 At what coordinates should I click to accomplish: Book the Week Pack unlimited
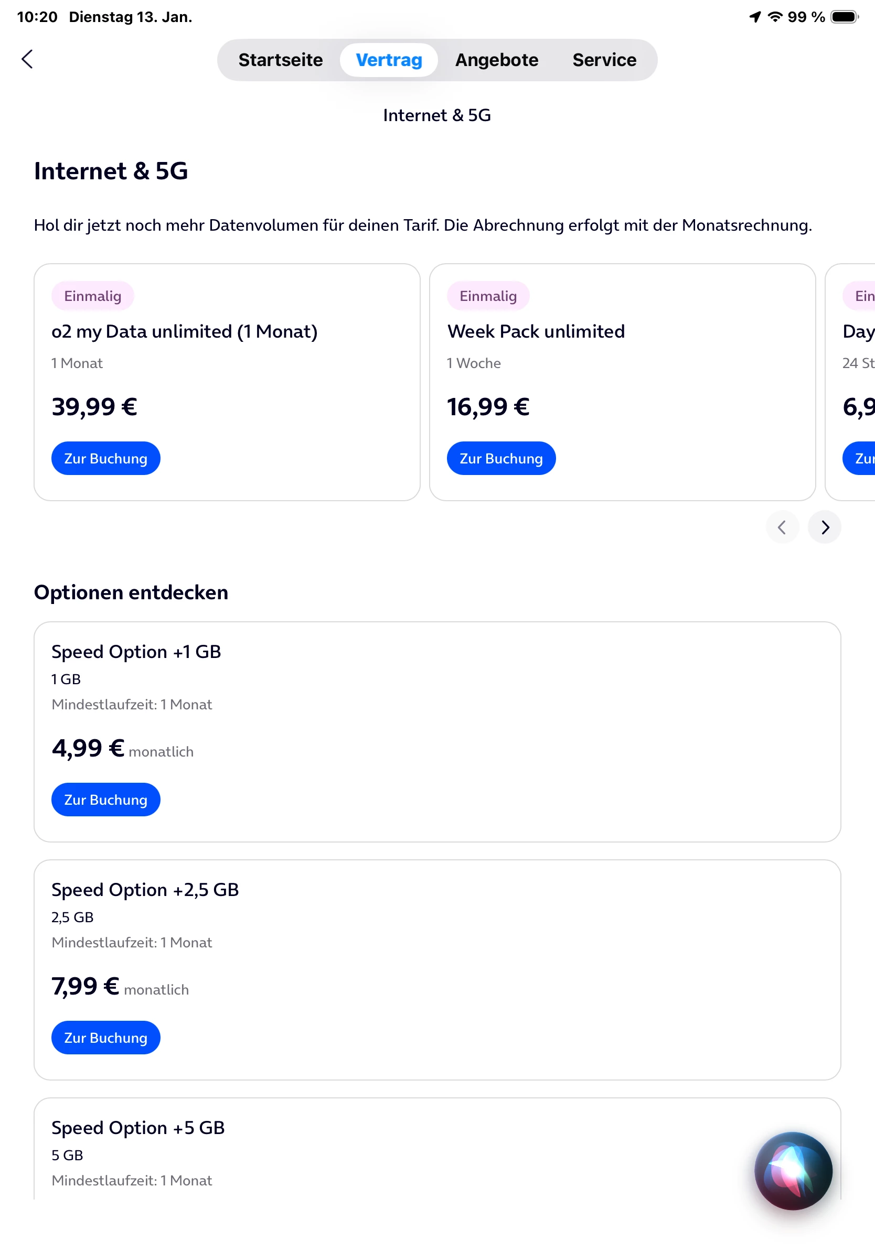click(501, 458)
